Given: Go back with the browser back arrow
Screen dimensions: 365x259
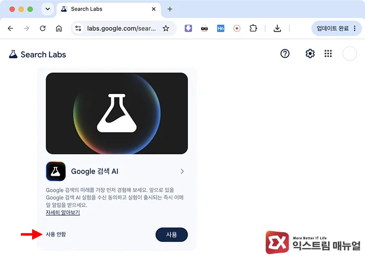Looking at the screenshot, I should coord(11,28).
